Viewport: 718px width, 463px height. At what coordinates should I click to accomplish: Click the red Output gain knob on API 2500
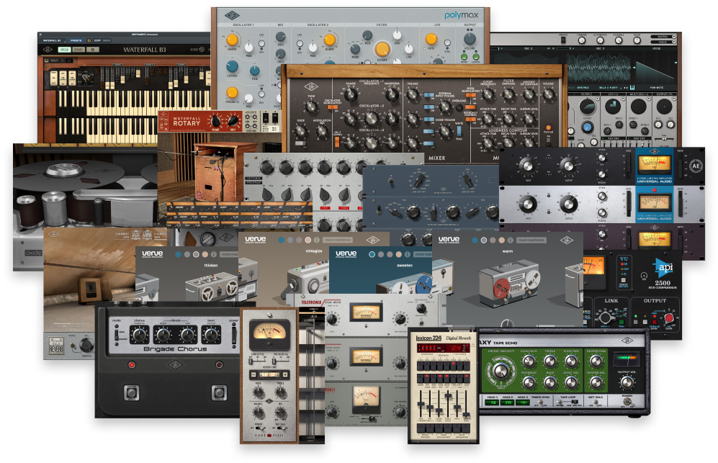(x=668, y=319)
